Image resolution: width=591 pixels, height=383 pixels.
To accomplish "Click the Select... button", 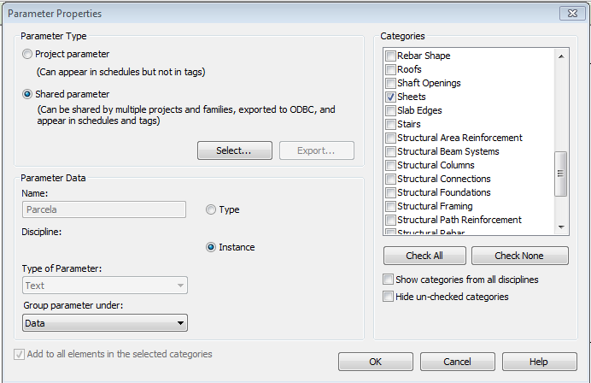I will [x=234, y=150].
